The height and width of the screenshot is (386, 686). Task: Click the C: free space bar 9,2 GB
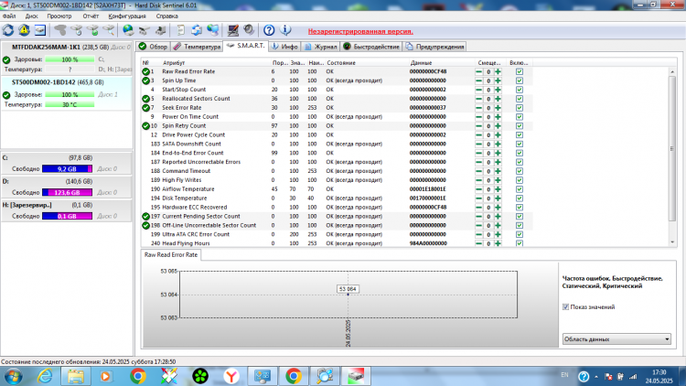tap(67, 169)
